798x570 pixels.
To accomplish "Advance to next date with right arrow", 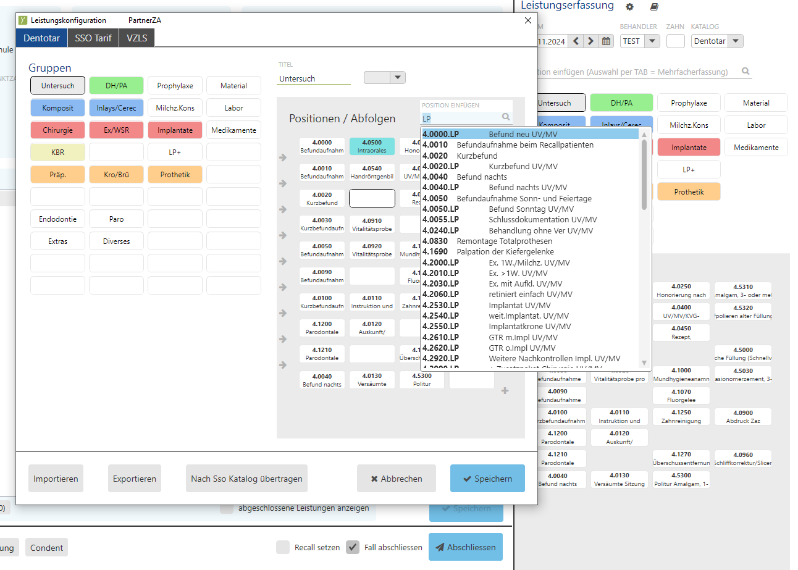I will pos(591,41).
